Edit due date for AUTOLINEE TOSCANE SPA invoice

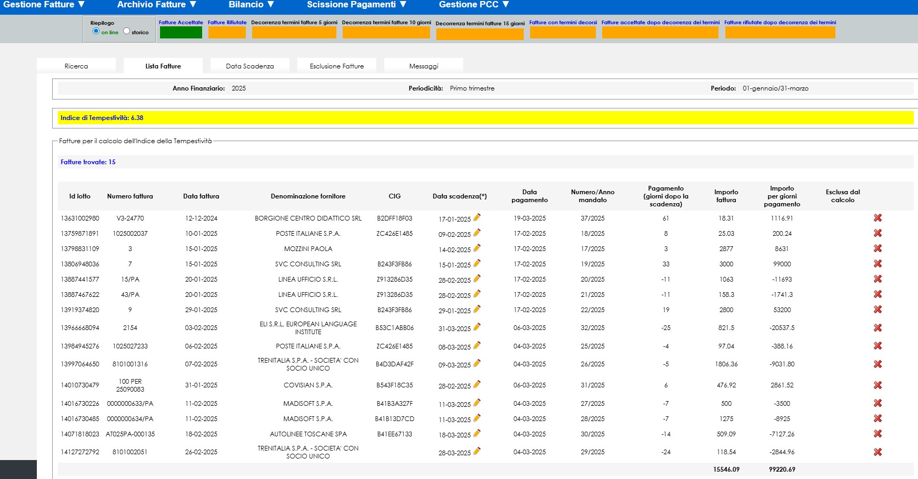477,433
